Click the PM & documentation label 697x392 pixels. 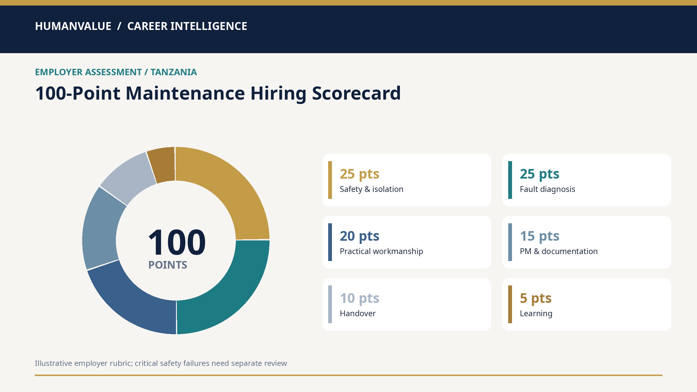point(559,251)
